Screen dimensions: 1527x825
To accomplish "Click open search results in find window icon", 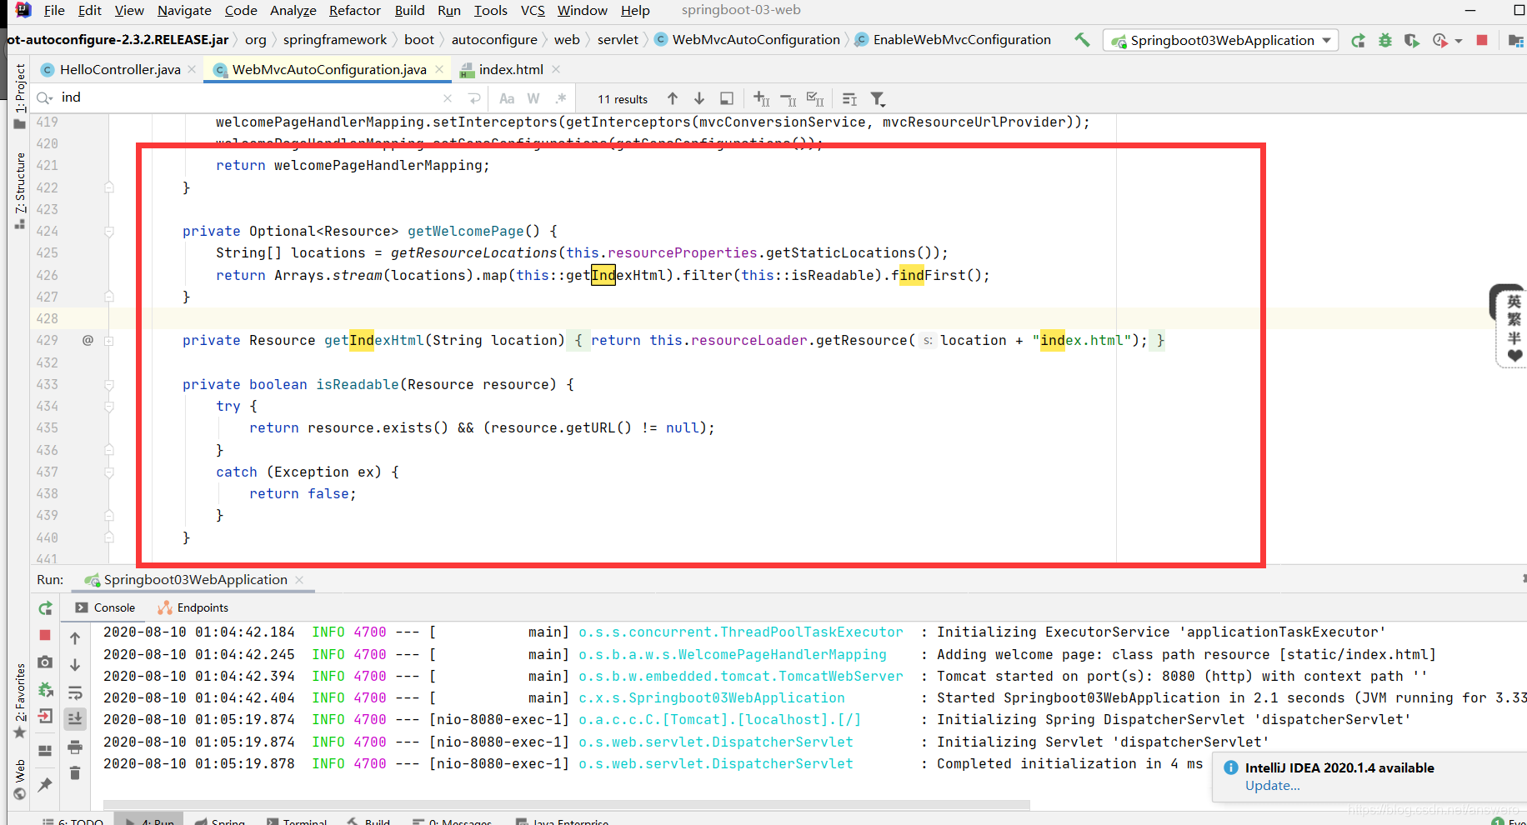I will tap(727, 98).
